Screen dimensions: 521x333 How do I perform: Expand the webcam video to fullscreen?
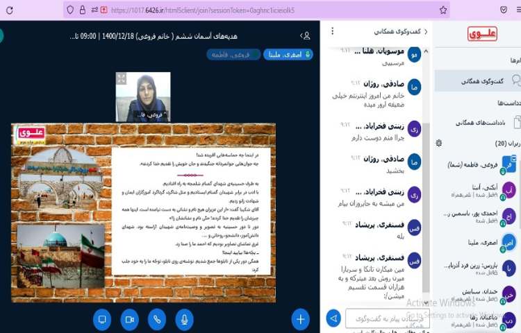tap(122, 78)
